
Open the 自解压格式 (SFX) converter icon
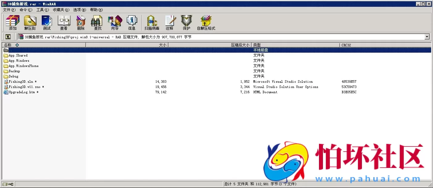206,23
